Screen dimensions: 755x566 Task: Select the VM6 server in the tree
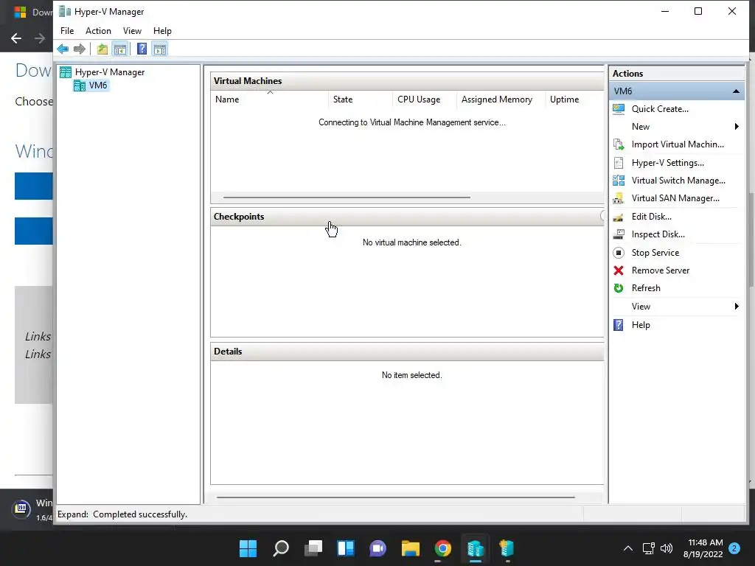pos(98,85)
